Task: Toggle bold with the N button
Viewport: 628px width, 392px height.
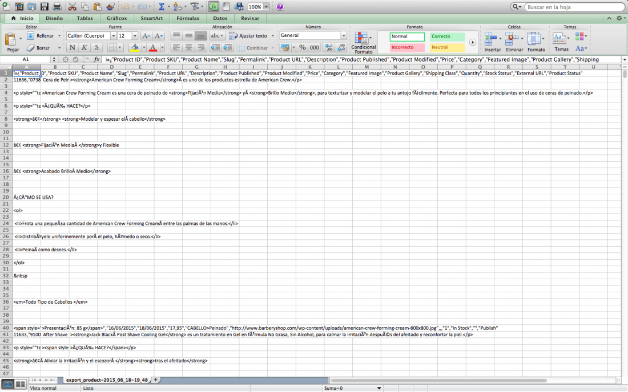Action: [72, 48]
